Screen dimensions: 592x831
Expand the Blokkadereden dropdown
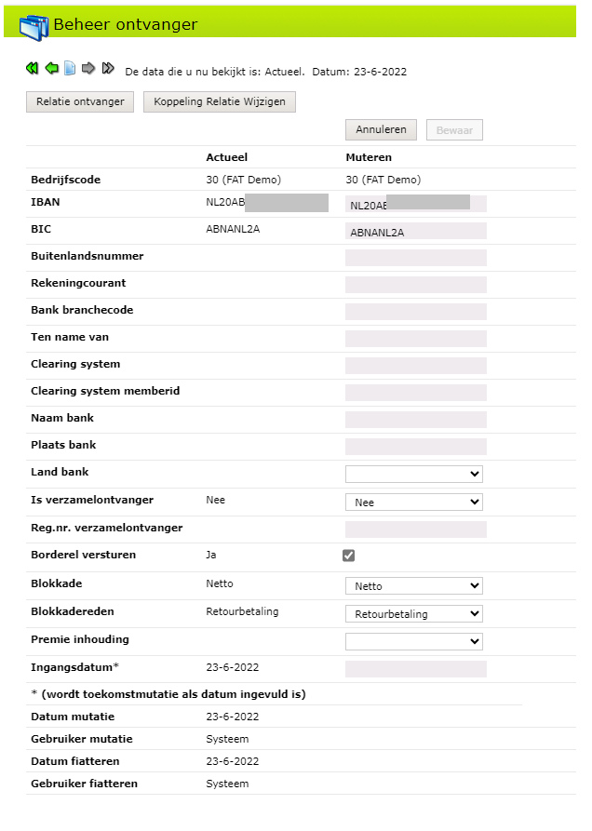[414, 614]
